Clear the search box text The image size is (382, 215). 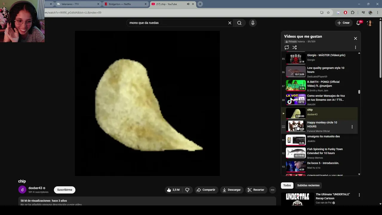pyautogui.click(x=230, y=23)
